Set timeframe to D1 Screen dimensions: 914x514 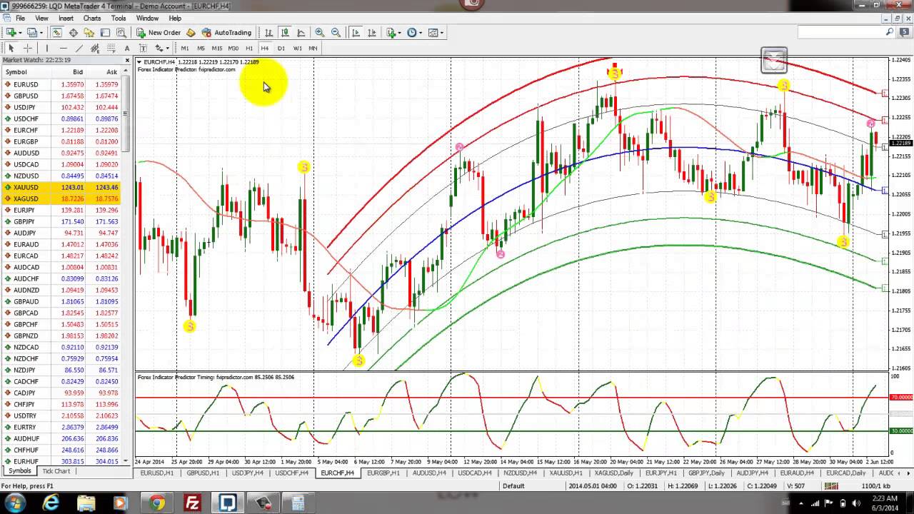point(281,48)
